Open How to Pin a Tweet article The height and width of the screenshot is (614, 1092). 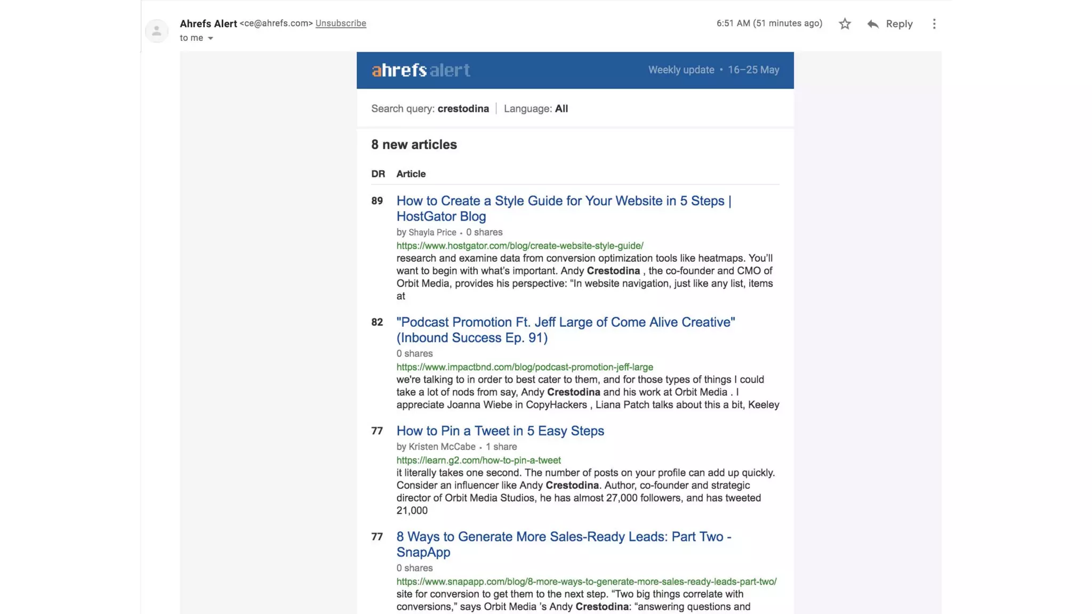pyautogui.click(x=500, y=431)
